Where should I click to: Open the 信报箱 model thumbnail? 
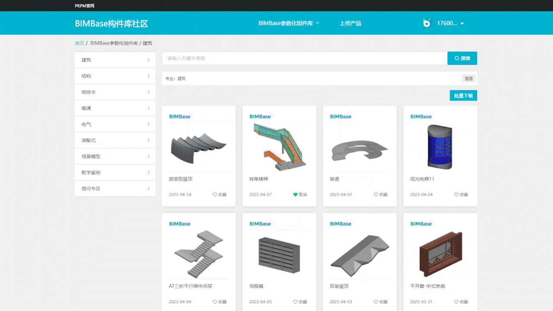279,255
